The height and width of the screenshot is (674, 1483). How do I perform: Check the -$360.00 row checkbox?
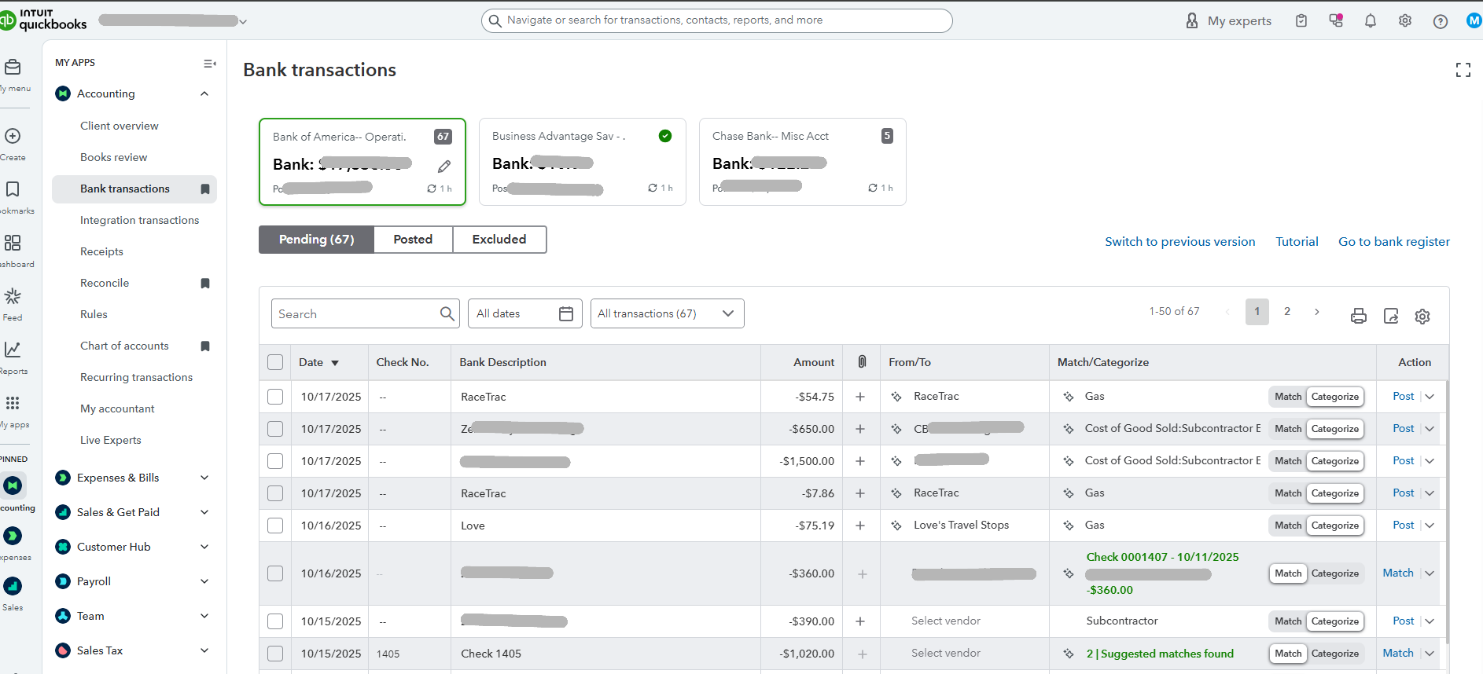pyautogui.click(x=275, y=573)
